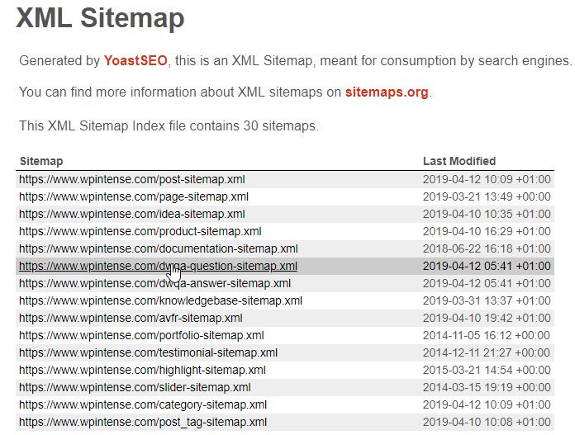Sort by the Sitemap column header
The width and height of the screenshot is (575, 435).
click(x=41, y=161)
